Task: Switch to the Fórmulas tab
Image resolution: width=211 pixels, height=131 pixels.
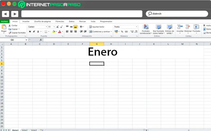Action: (60, 21)
